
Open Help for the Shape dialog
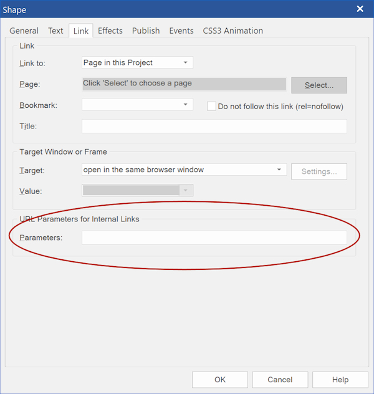click(x=340, y=380)
